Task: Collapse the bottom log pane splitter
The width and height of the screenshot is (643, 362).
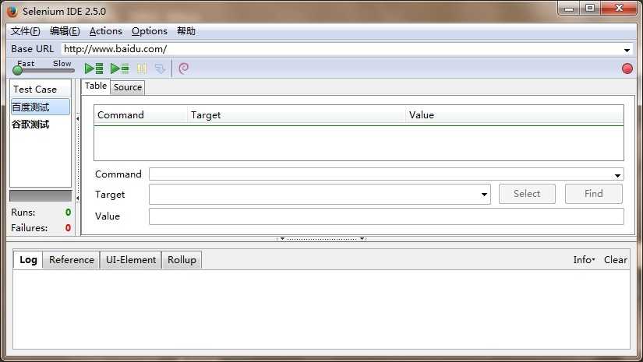Action: point(321,238)
